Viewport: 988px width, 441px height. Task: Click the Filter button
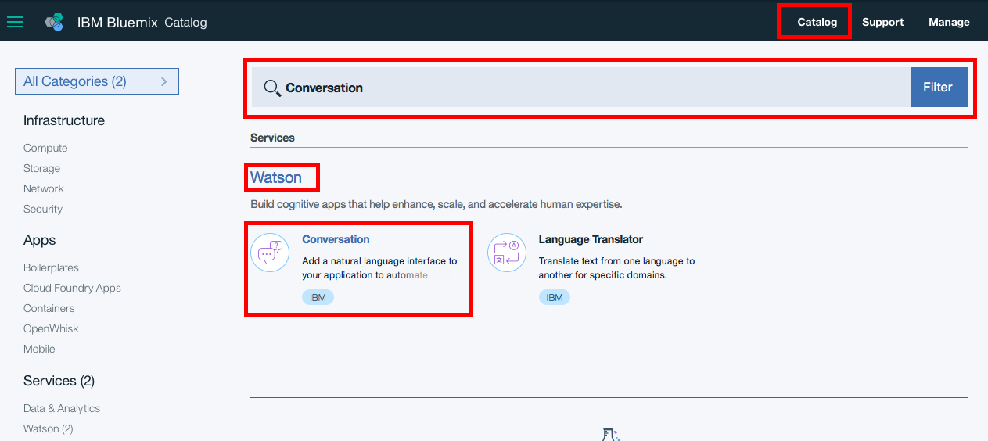[x=939, y=87]
